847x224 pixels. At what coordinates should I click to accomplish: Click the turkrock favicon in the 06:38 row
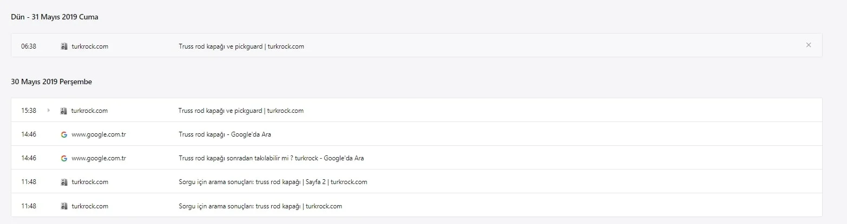[x=64, y=46]
